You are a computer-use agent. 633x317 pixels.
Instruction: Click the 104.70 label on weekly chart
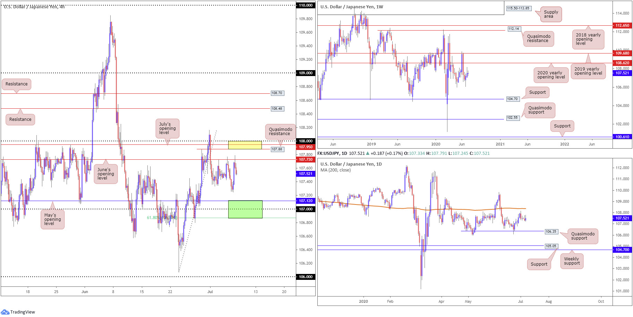513,99
